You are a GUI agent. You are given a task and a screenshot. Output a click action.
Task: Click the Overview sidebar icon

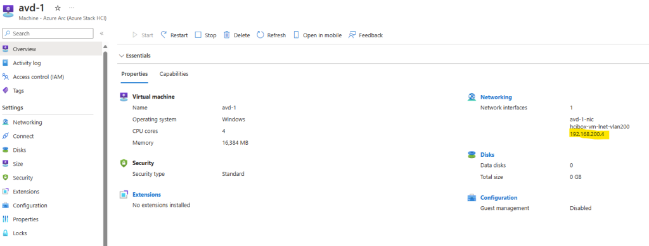tap(5, 49)
